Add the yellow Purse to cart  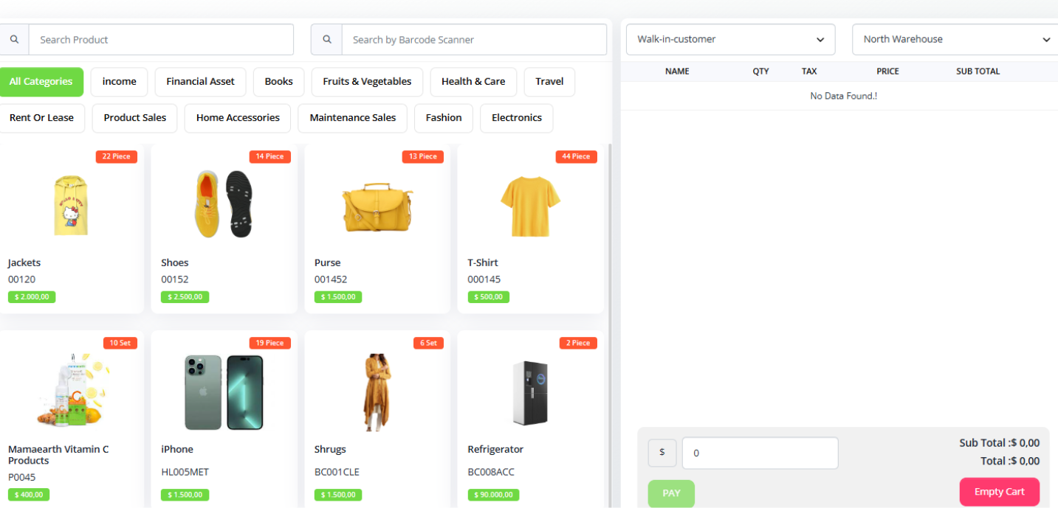point(377,204)
